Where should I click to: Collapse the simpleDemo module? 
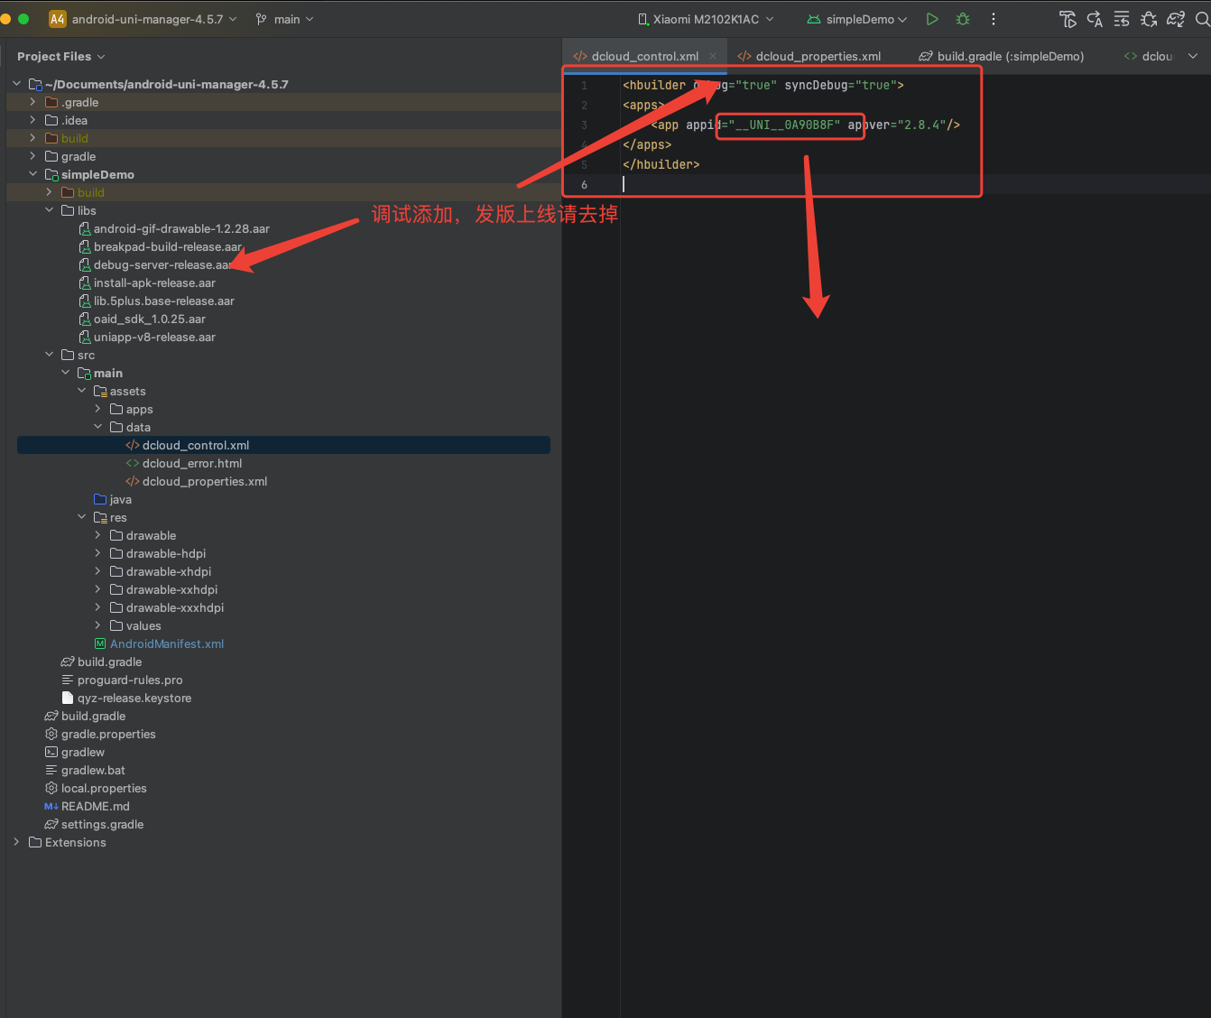(x=32, y=174)
